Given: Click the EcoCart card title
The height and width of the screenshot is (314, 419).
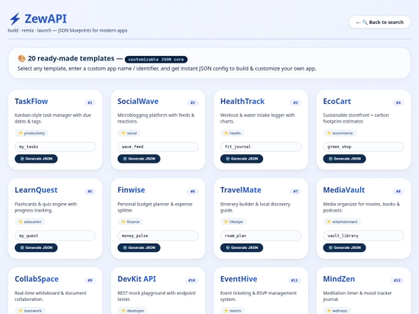Looking at the screenshot, I should point(337,102).
